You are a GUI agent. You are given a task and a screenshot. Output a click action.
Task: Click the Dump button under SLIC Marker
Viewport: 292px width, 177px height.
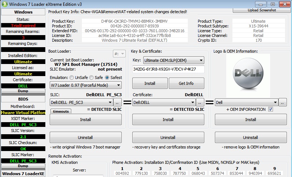click(x=23, y=166)
